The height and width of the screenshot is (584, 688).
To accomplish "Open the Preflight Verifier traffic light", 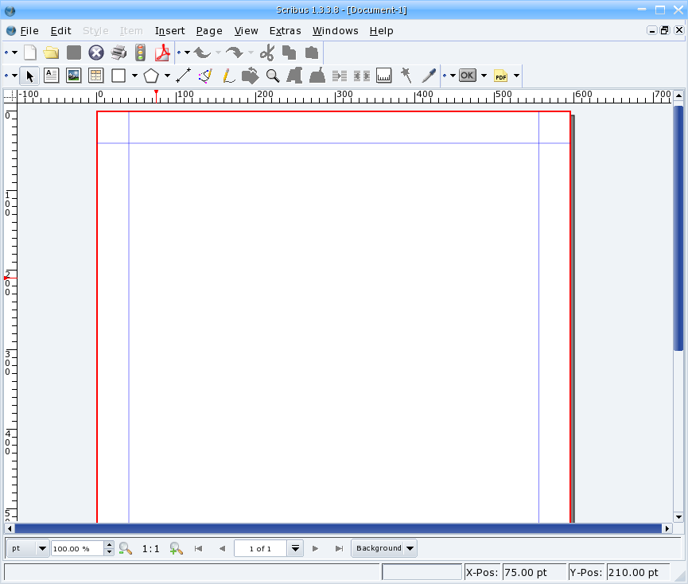I will [141, 53].
